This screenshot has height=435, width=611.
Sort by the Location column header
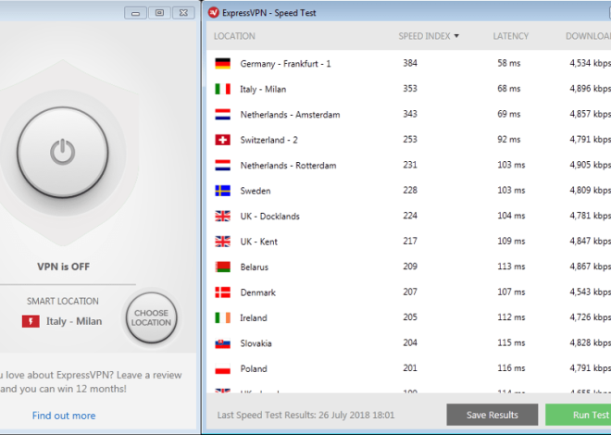pyautogui.click(x=234, y=36)
